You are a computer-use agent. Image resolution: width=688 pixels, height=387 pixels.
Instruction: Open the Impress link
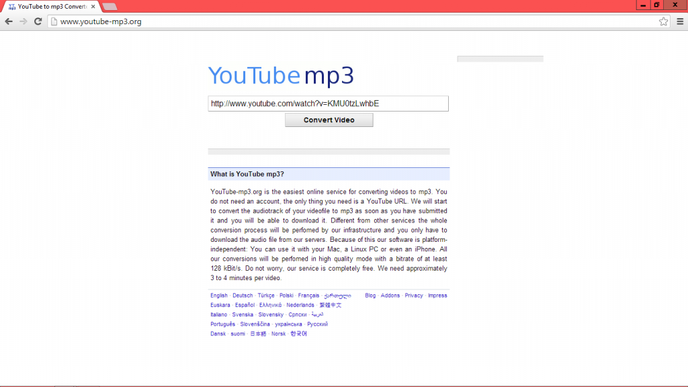coord(437,296)
